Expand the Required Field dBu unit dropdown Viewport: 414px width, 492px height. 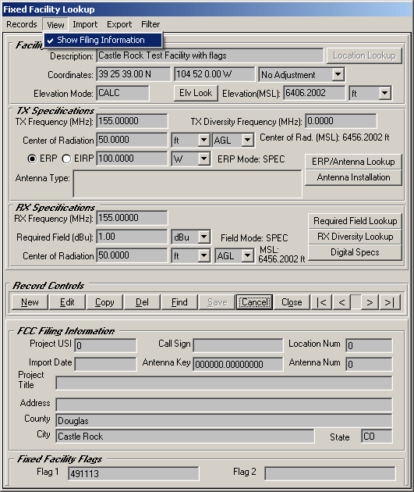203,237
